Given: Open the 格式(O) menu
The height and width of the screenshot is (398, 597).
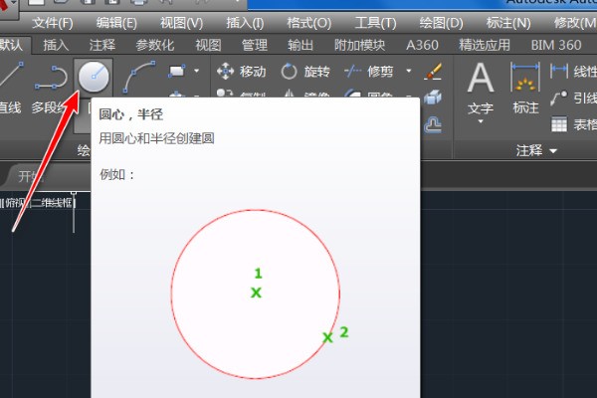Looking at the screenshot, I should (310, 22).
